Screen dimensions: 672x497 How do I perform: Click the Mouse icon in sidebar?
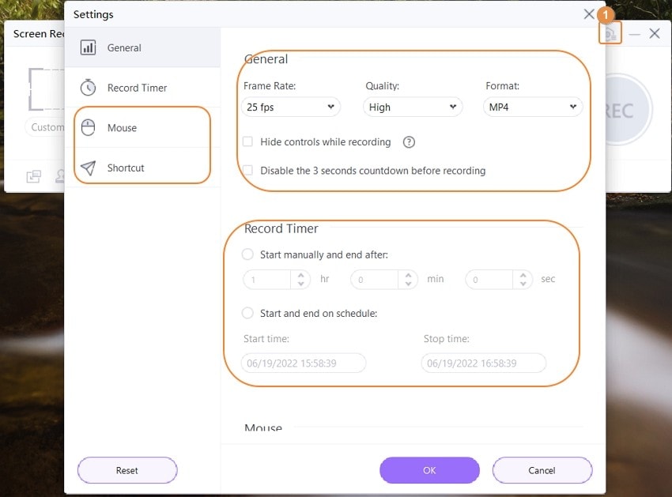pyautogui.click(x=89, y=128)
